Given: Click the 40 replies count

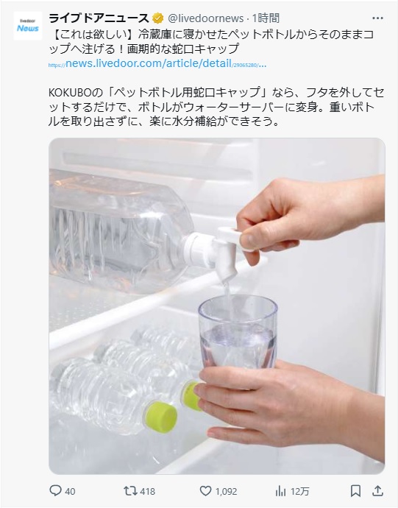Looking at the screenshot, I should (x=70, y=492).
